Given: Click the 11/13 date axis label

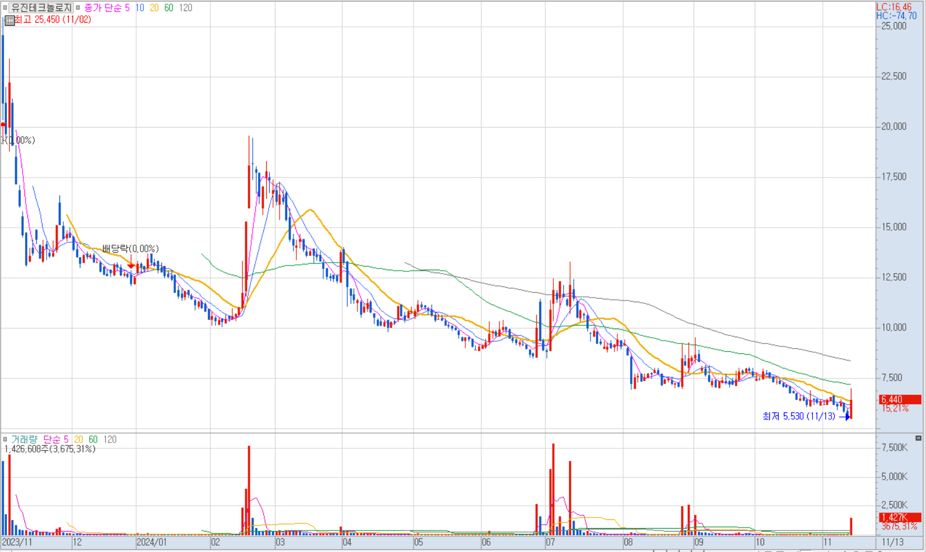Looking at the screenshot, I should 892,542.
